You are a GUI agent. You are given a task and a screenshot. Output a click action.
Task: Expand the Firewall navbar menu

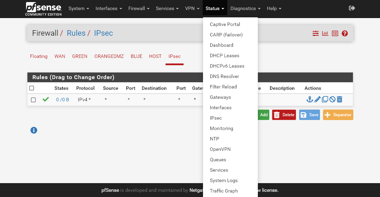(x=139, y=8)
